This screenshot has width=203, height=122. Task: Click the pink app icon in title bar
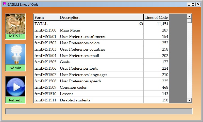tap(5, 4)
